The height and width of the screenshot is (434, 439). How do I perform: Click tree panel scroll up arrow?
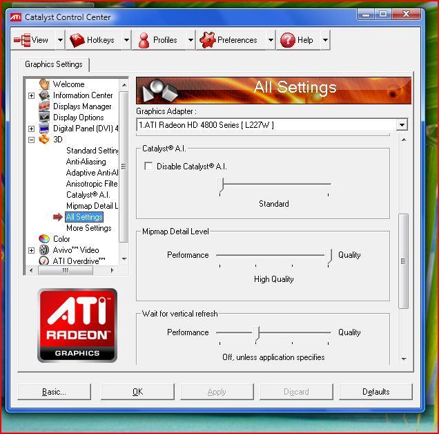coord(124,85)
